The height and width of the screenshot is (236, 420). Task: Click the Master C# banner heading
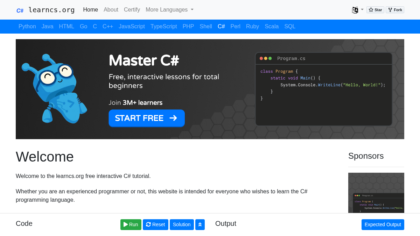[x=144, y=61]
